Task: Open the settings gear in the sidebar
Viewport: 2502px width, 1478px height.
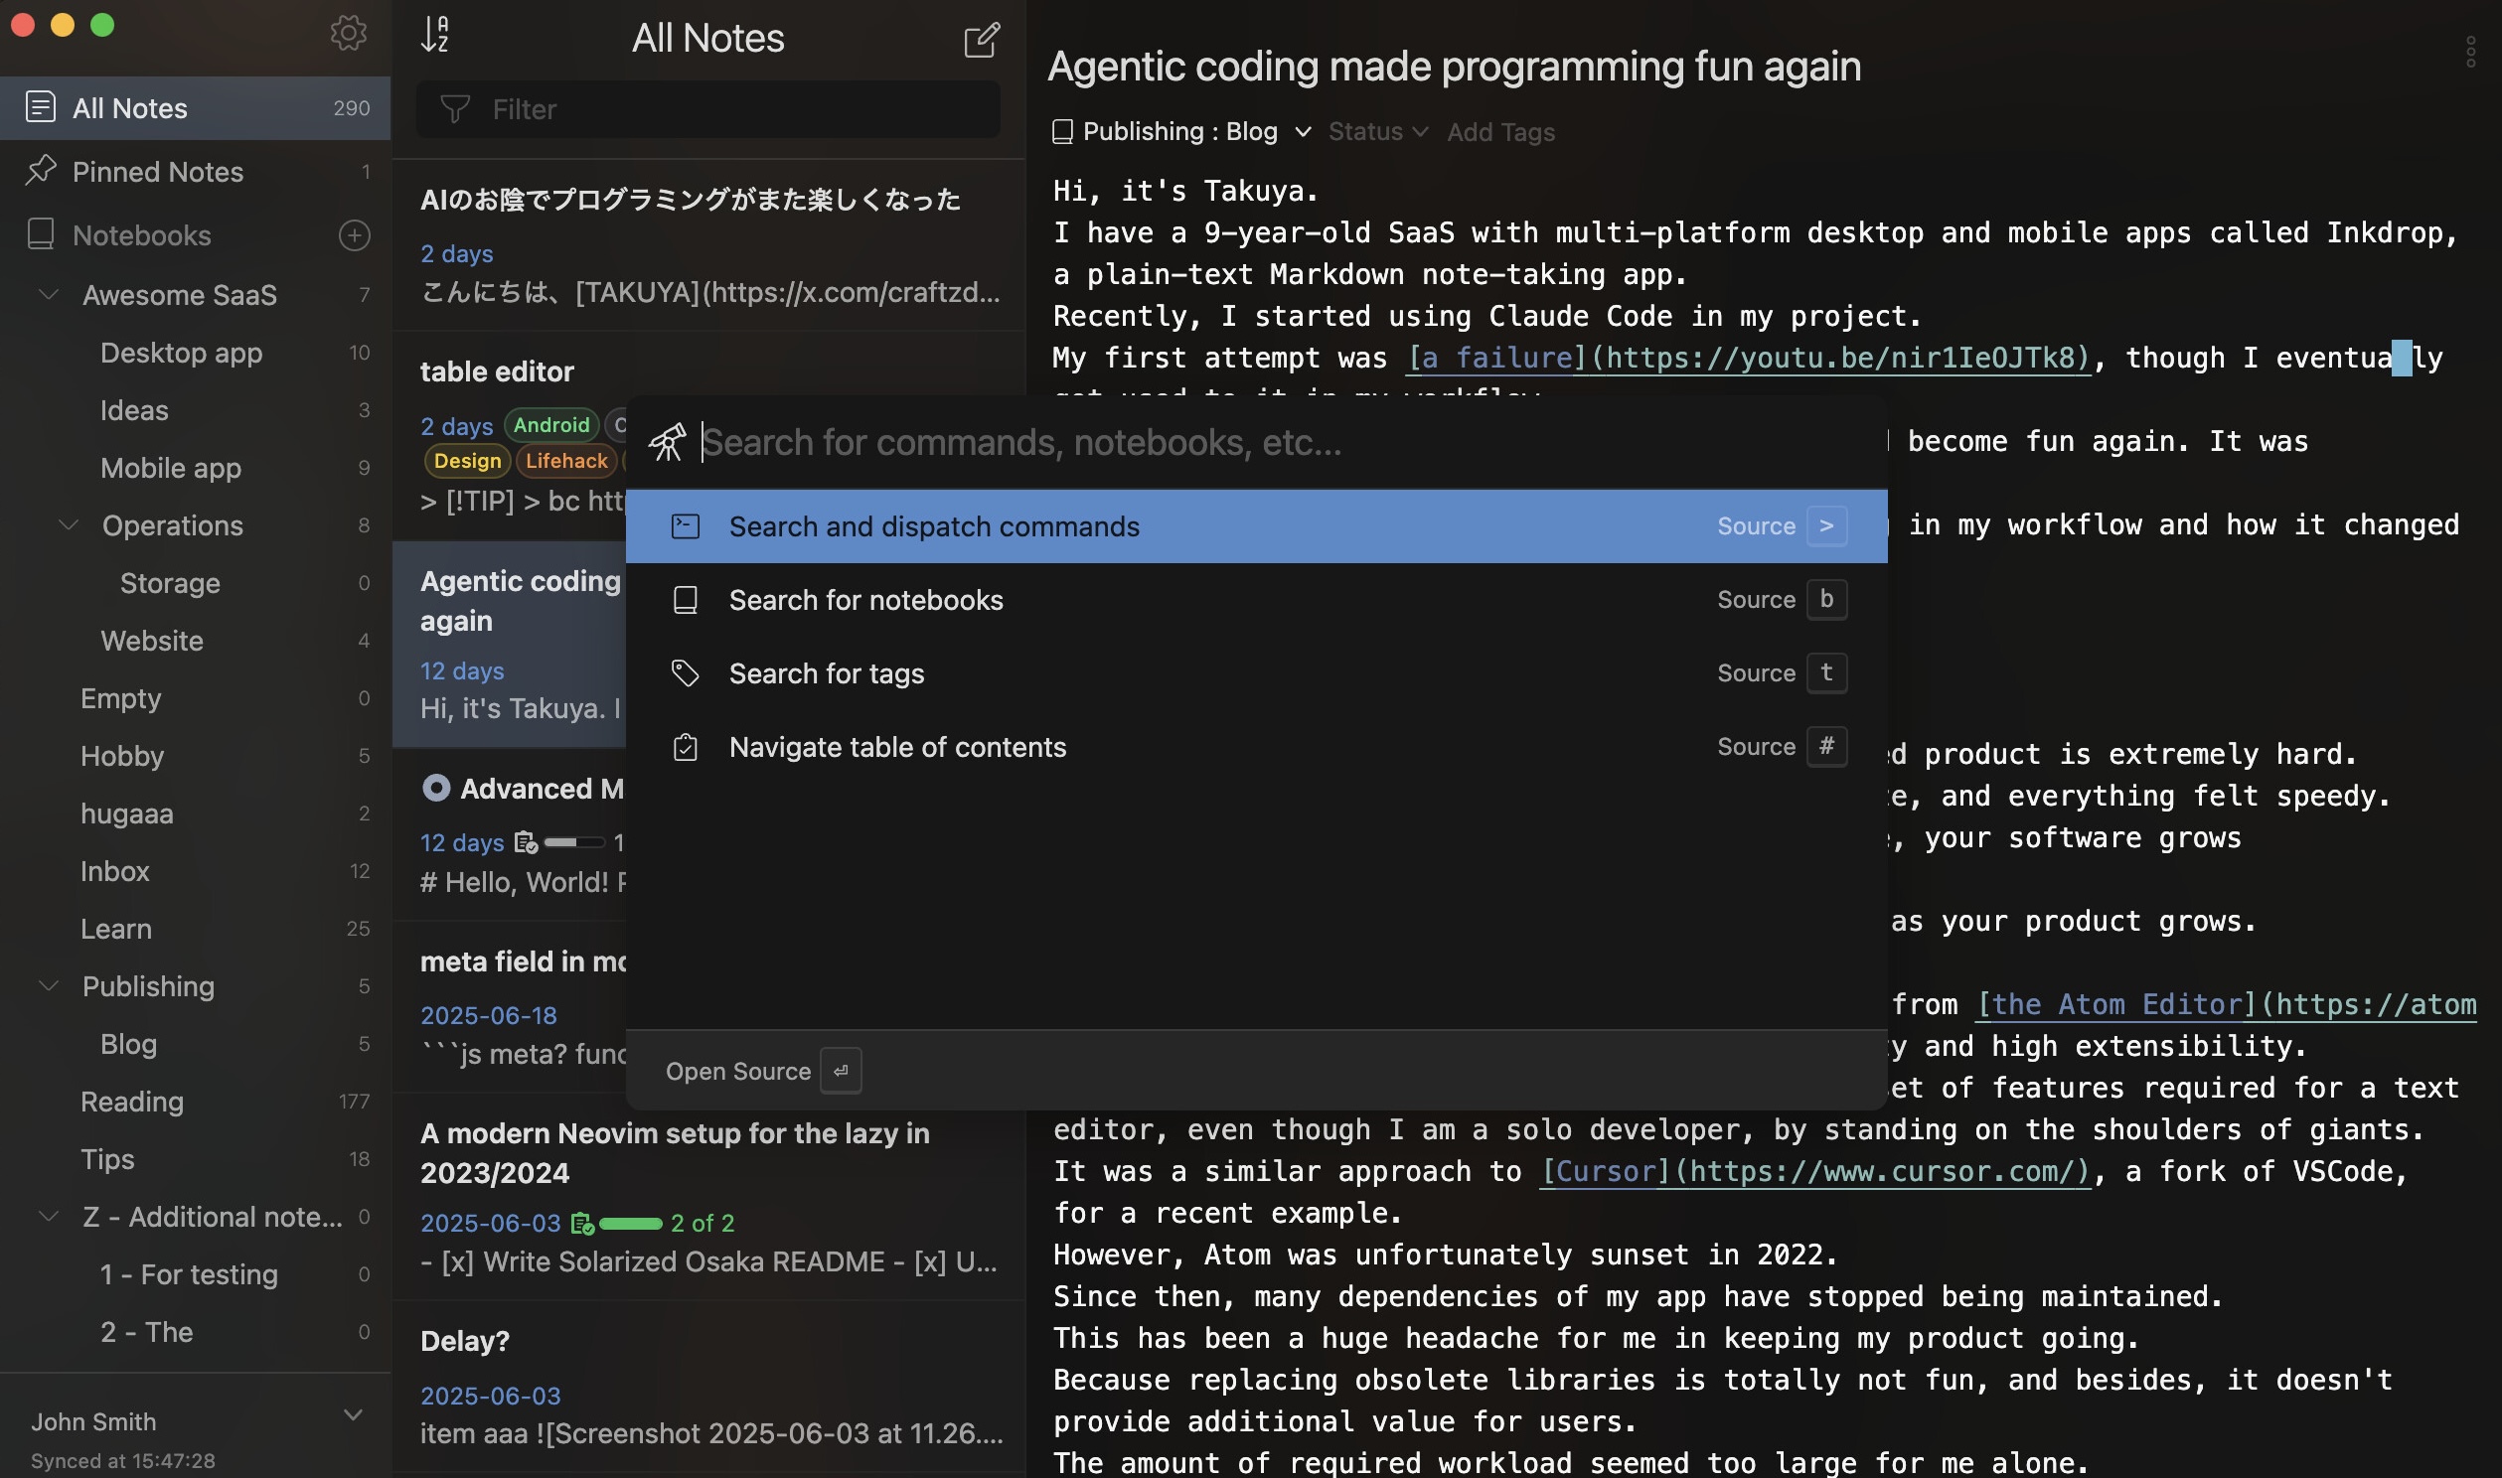Action: tap(348, 34)
